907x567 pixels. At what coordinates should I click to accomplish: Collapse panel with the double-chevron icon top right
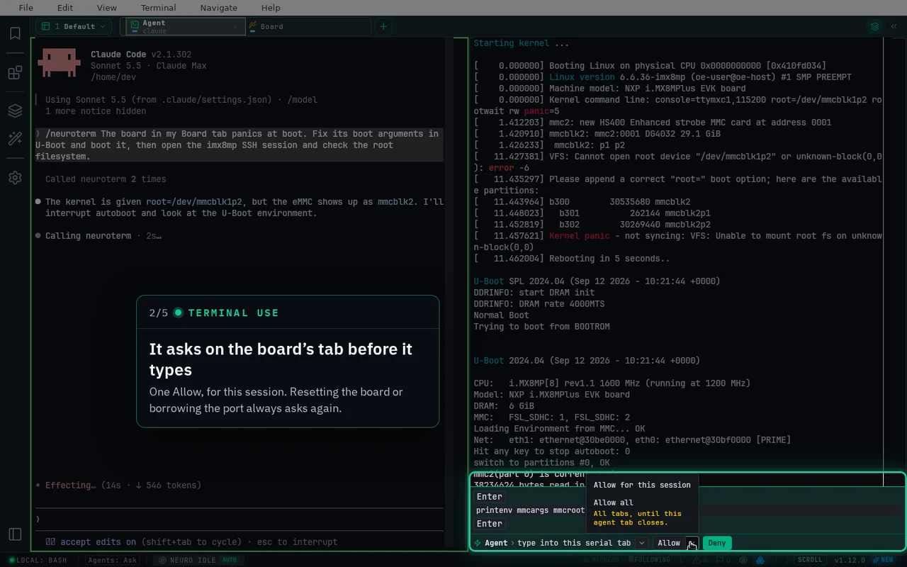(x=894, y=27)
